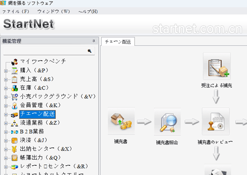
Task: Click the 受注による補充 label
Action: click(x=217, y=85)
